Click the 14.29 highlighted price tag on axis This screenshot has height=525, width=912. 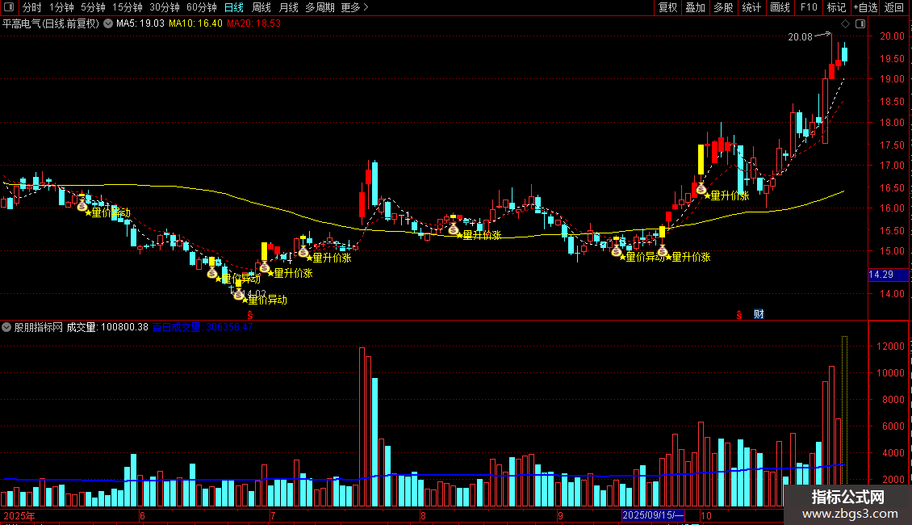click(888, 275)
